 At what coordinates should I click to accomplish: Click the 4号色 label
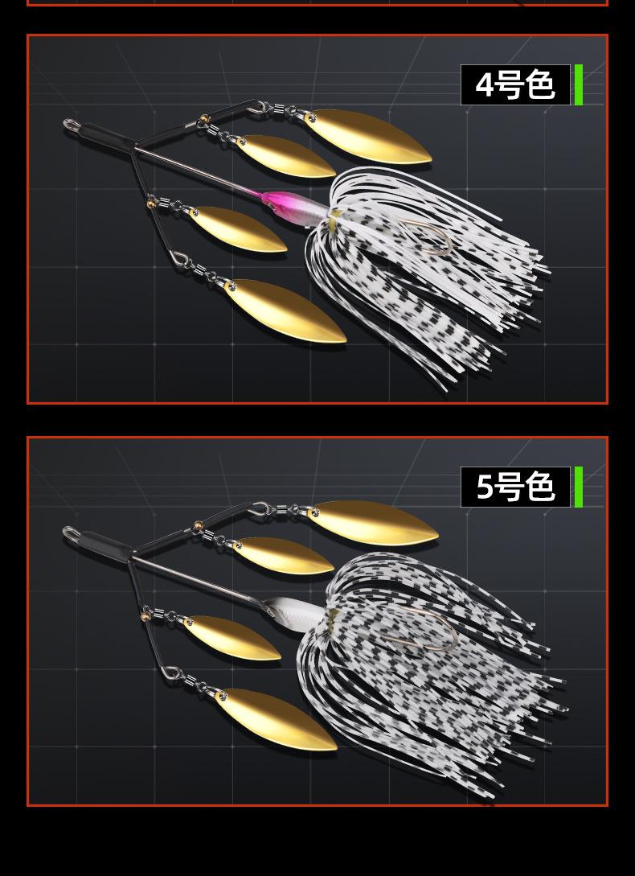coord(515,85)
